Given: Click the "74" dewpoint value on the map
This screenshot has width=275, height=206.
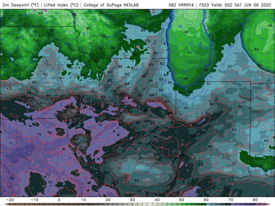Looking at the screenshot, I should pos(12,178).
